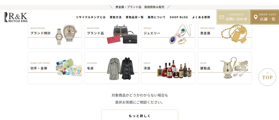Click the envelope icon in CONTACT button
279x120 pixels.
coord(222,17)
